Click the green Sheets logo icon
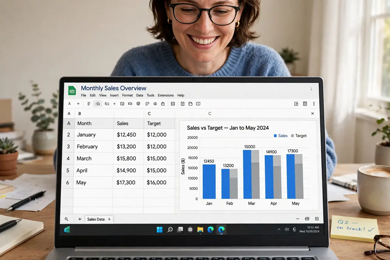This screenshot has height=260, width=390. coord(72,91)
